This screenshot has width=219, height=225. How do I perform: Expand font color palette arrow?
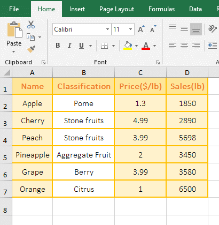click(154, 46)
